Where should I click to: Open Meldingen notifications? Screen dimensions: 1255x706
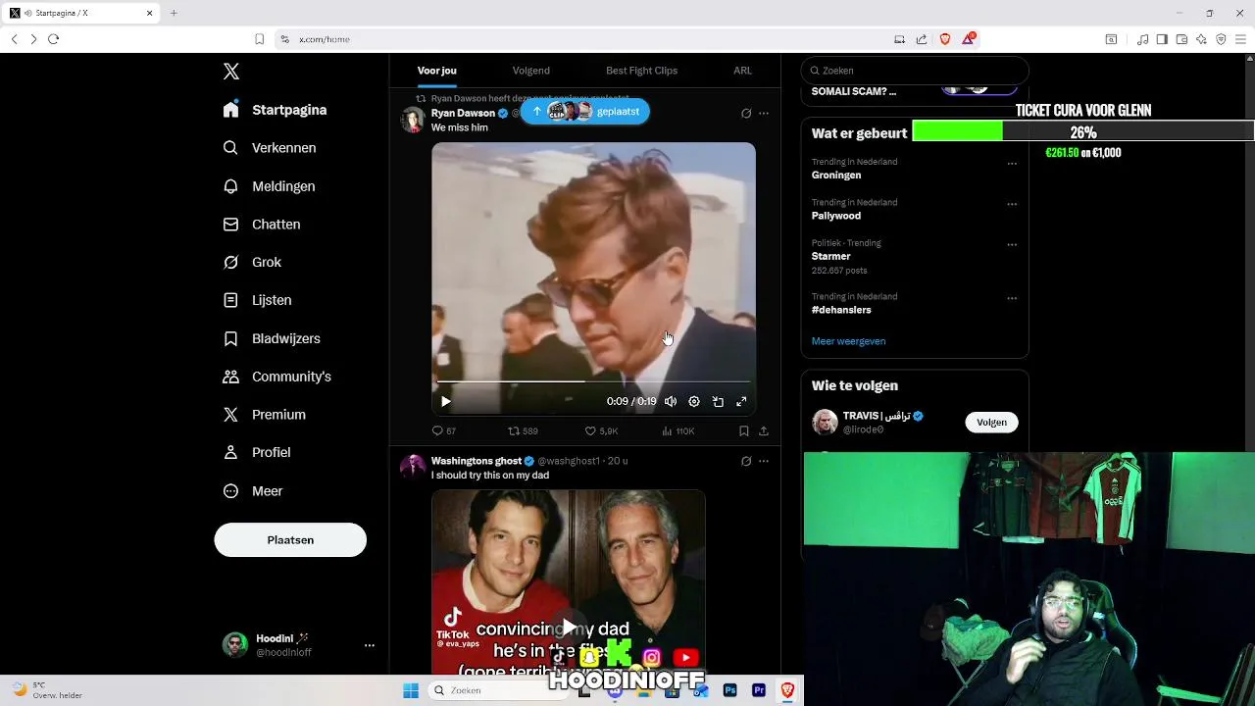point(269,186)
